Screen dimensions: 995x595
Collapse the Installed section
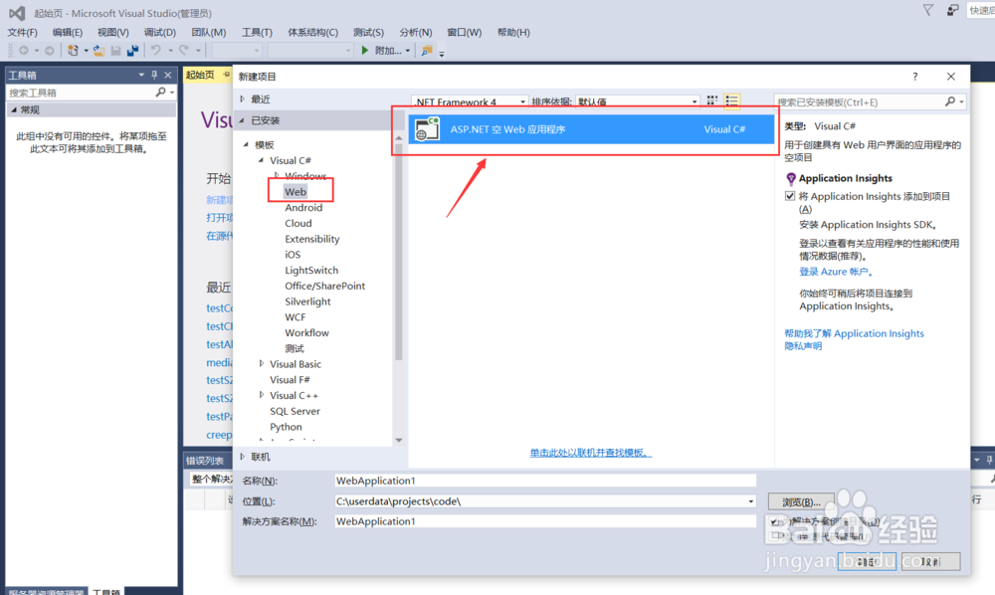click(243, 119)
